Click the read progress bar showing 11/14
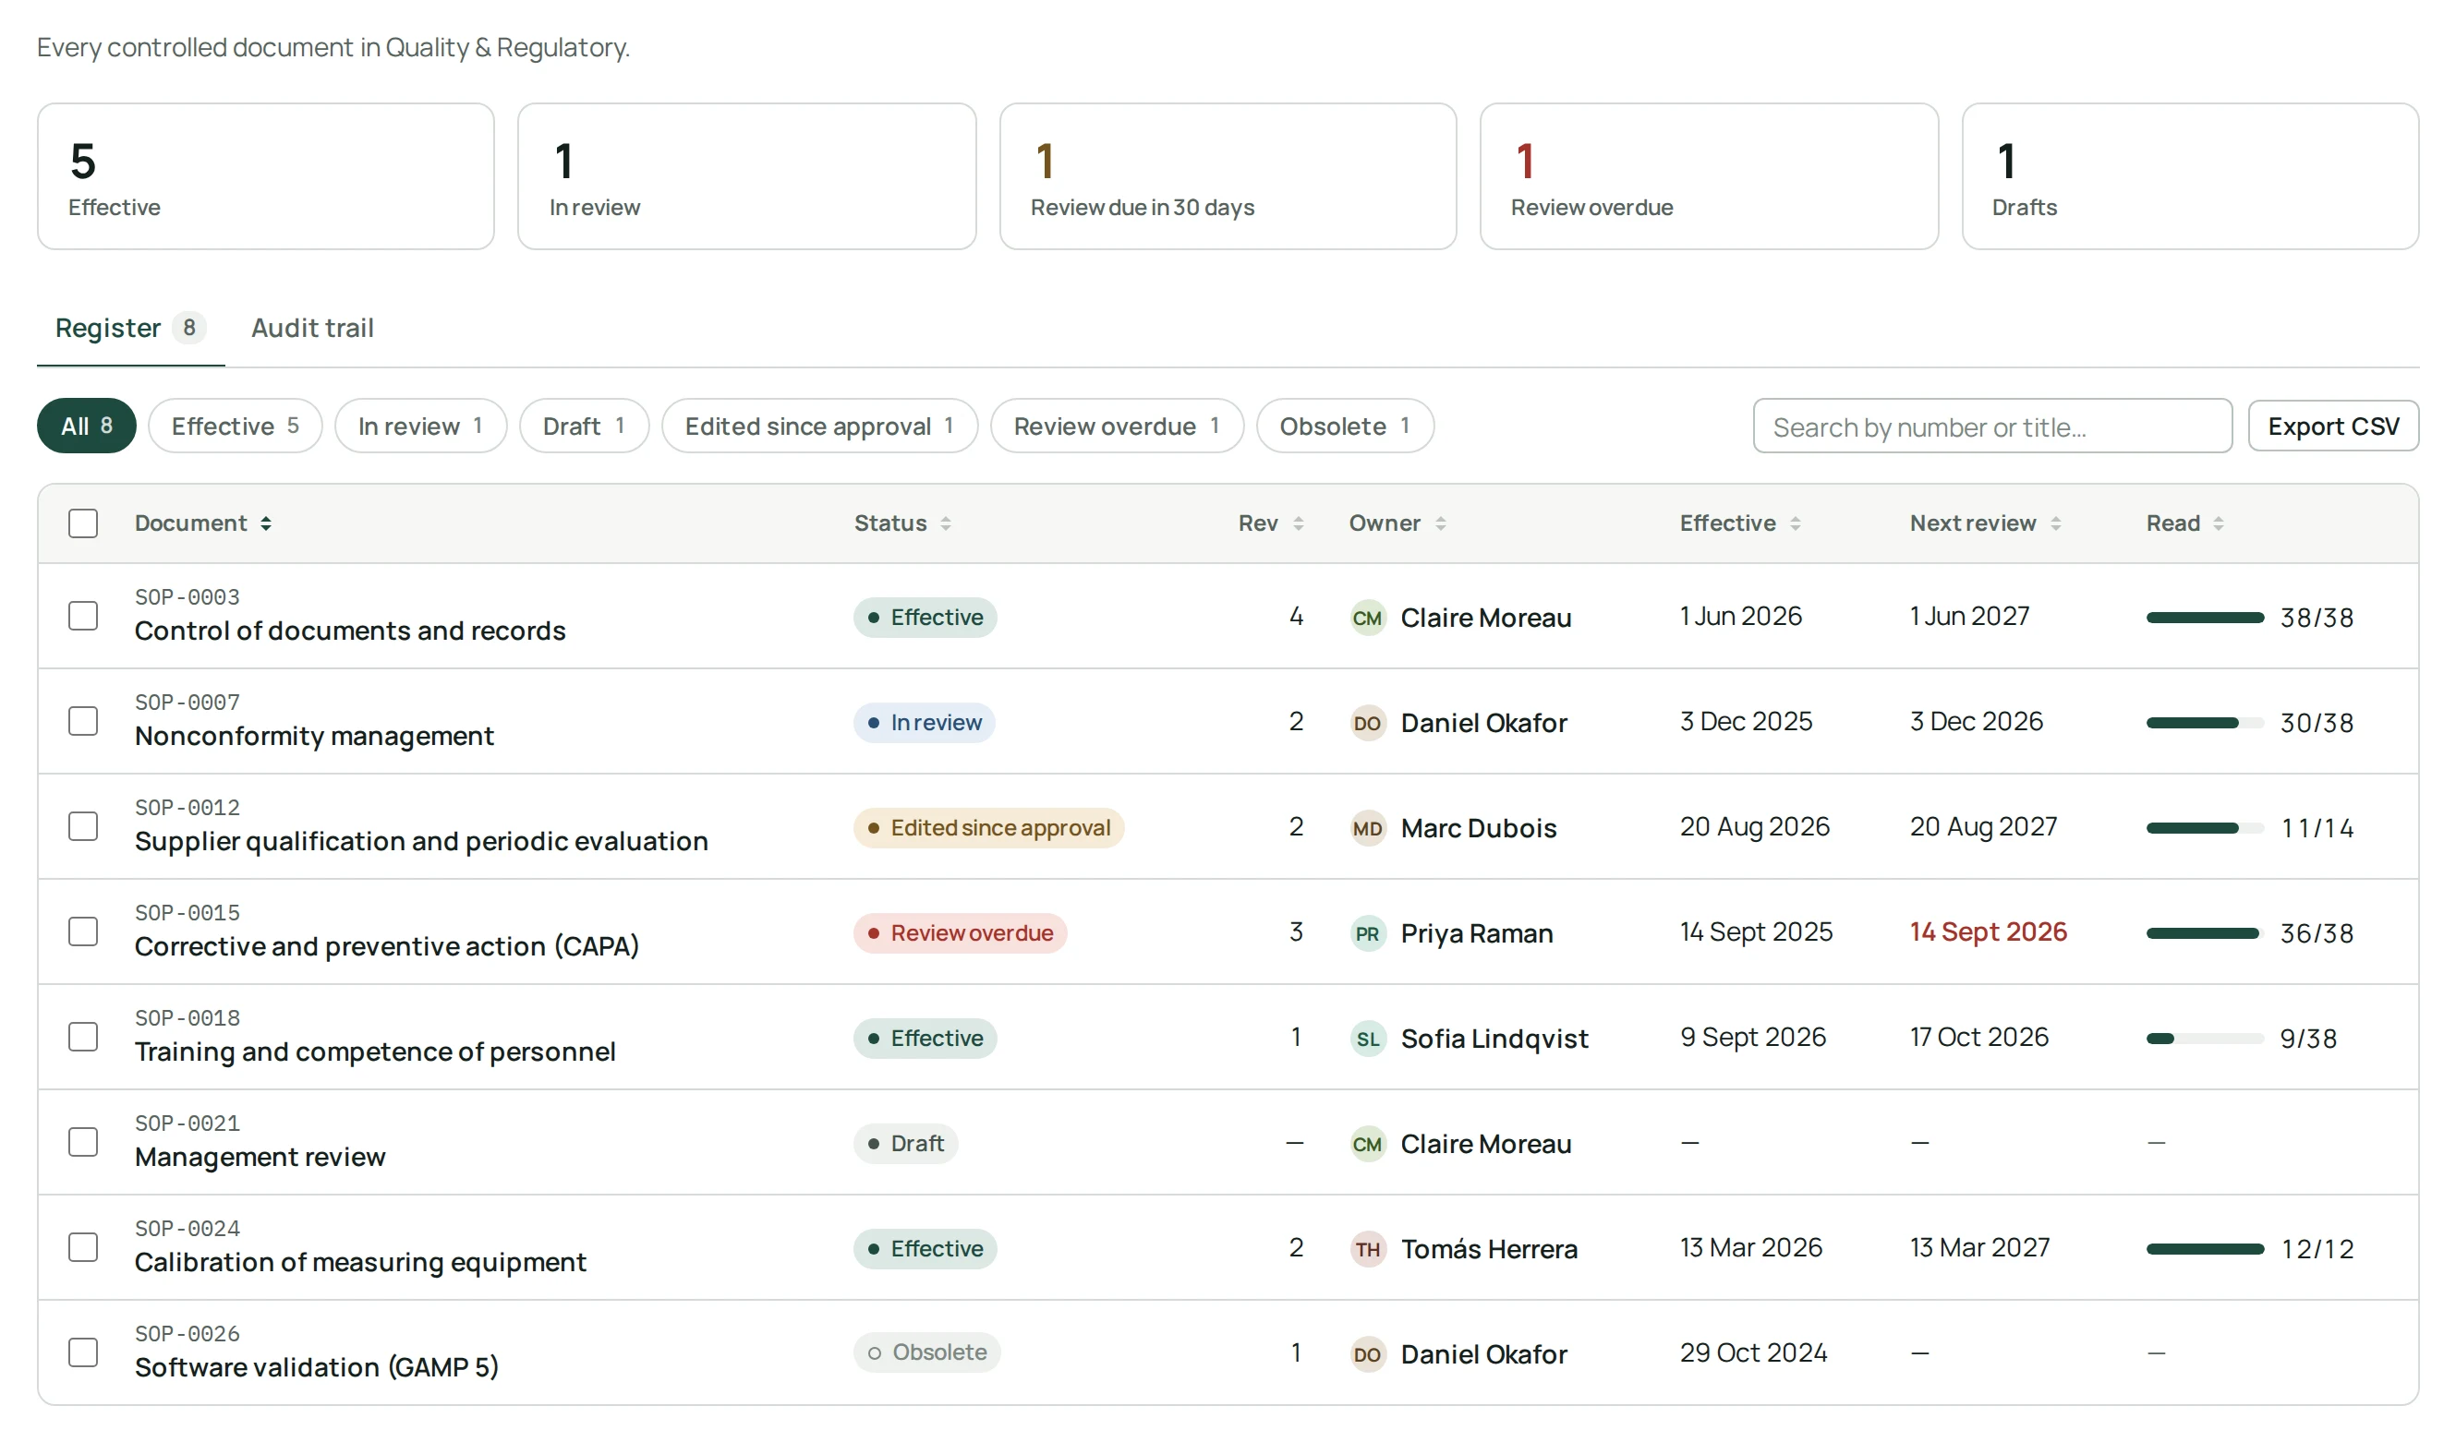The image size is (2456, 1442). 2205,828
